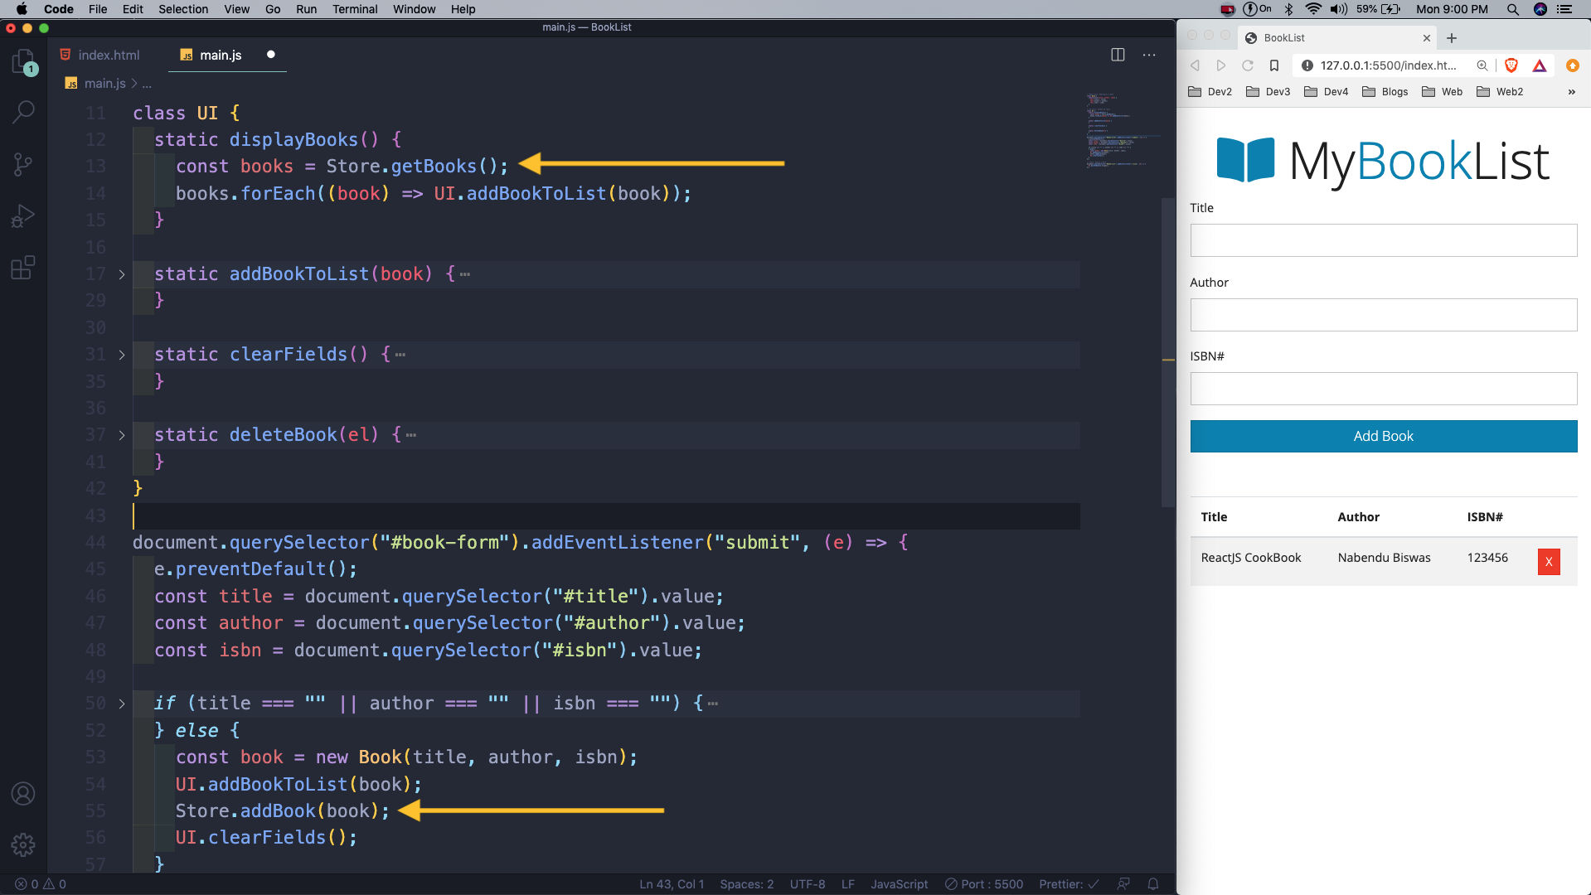Click the Prettier status bar item
Screen dimensions: 1591x895
tap(1069, 884)
